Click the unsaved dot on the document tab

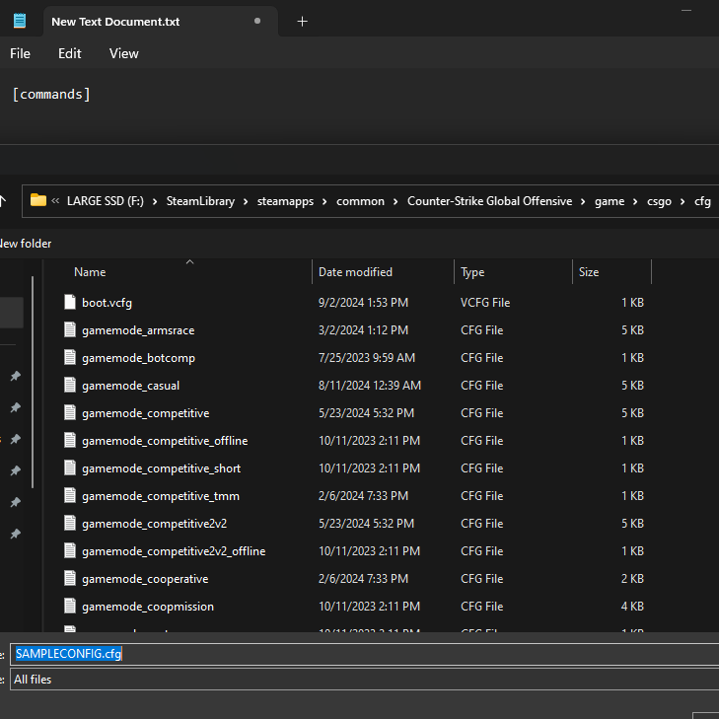257,21
